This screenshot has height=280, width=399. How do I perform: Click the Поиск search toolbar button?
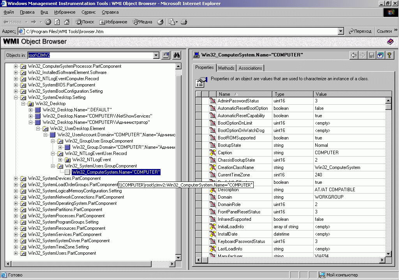click(85, 22)
